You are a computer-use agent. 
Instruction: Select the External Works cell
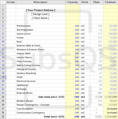point(40,93)
